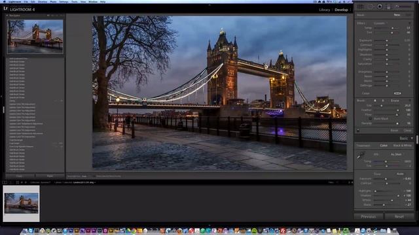Select brush A
Image resolution: width=419 pixels, height=235 pixels.
375,101
